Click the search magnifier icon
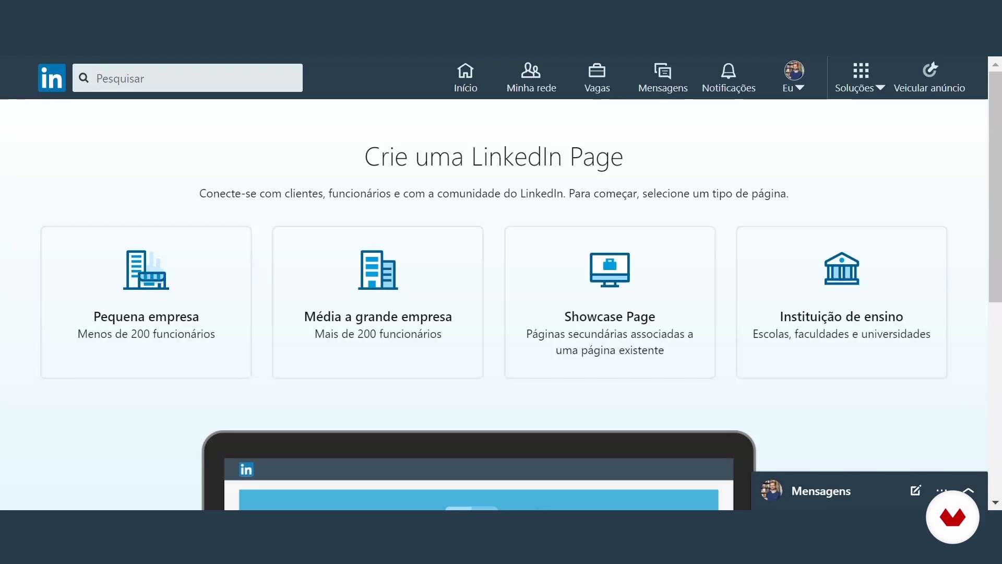Viewport: 1002px width, 564px height. [83, 78]
